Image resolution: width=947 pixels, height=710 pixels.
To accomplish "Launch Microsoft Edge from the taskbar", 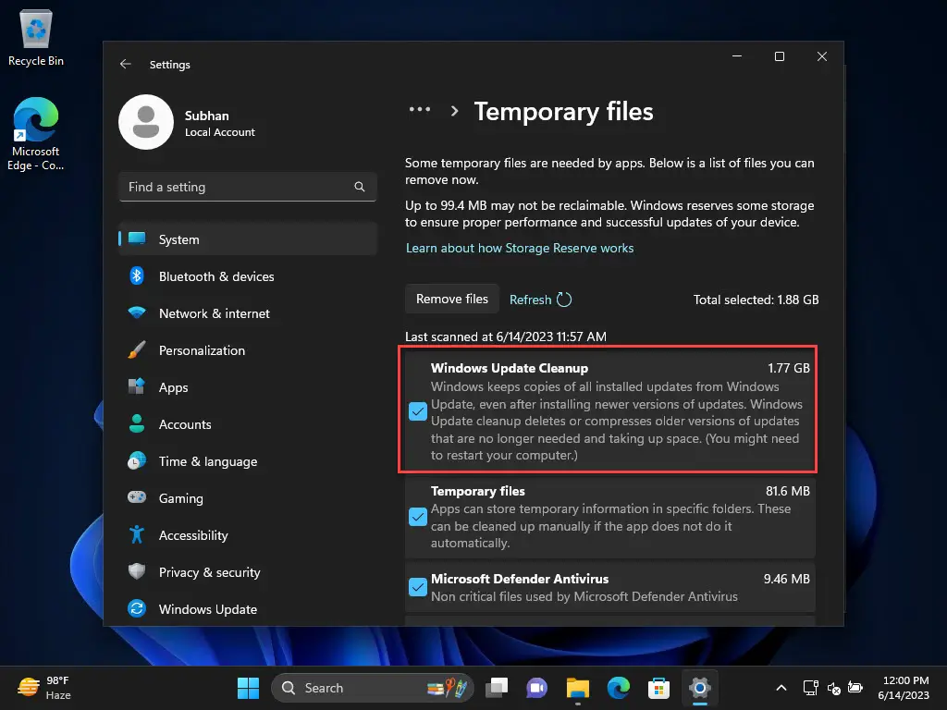I will (x=619, y=688).
